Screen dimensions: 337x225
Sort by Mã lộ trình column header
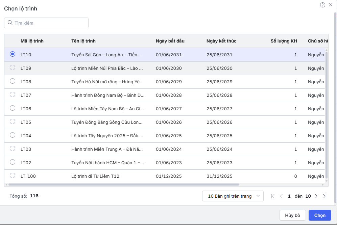(x=32, y=41)
